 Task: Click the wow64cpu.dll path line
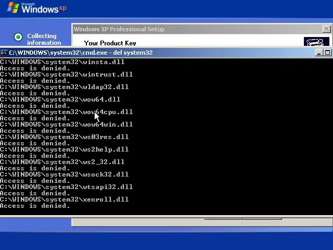click(66, 112)
